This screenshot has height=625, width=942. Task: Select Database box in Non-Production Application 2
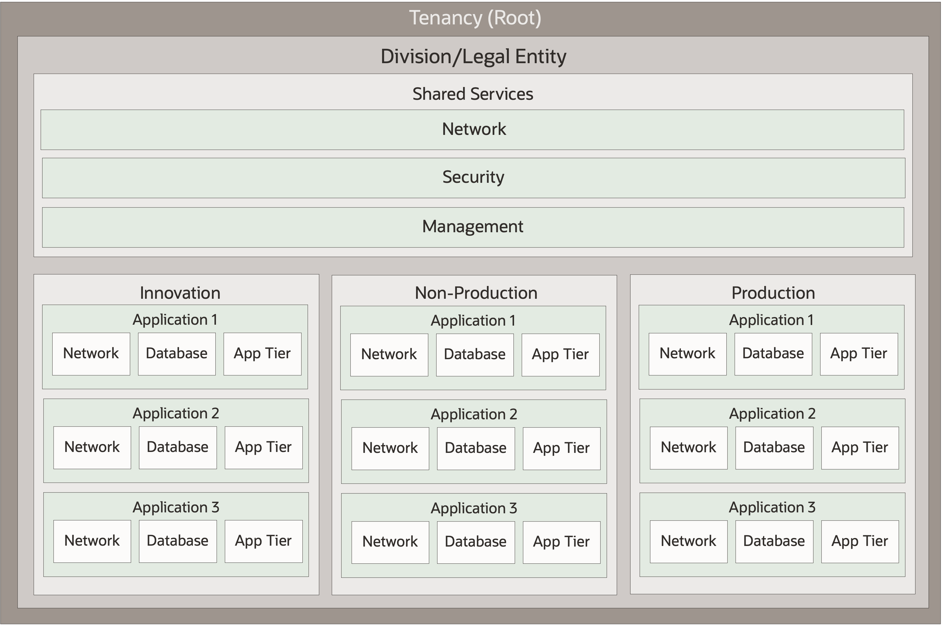click(476, 448)
